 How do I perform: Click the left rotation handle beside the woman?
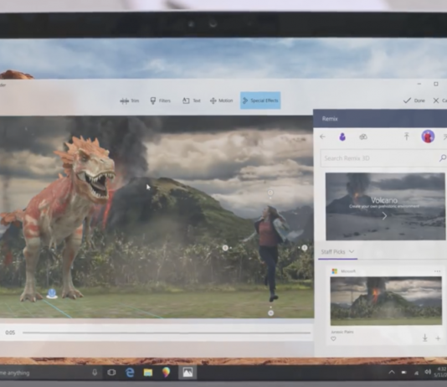click(225, 248)
